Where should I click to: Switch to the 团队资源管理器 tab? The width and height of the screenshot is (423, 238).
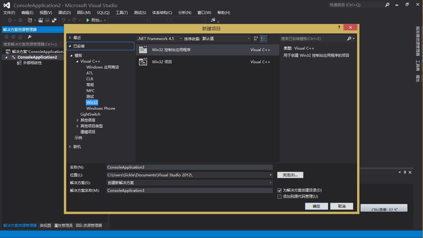89,226
